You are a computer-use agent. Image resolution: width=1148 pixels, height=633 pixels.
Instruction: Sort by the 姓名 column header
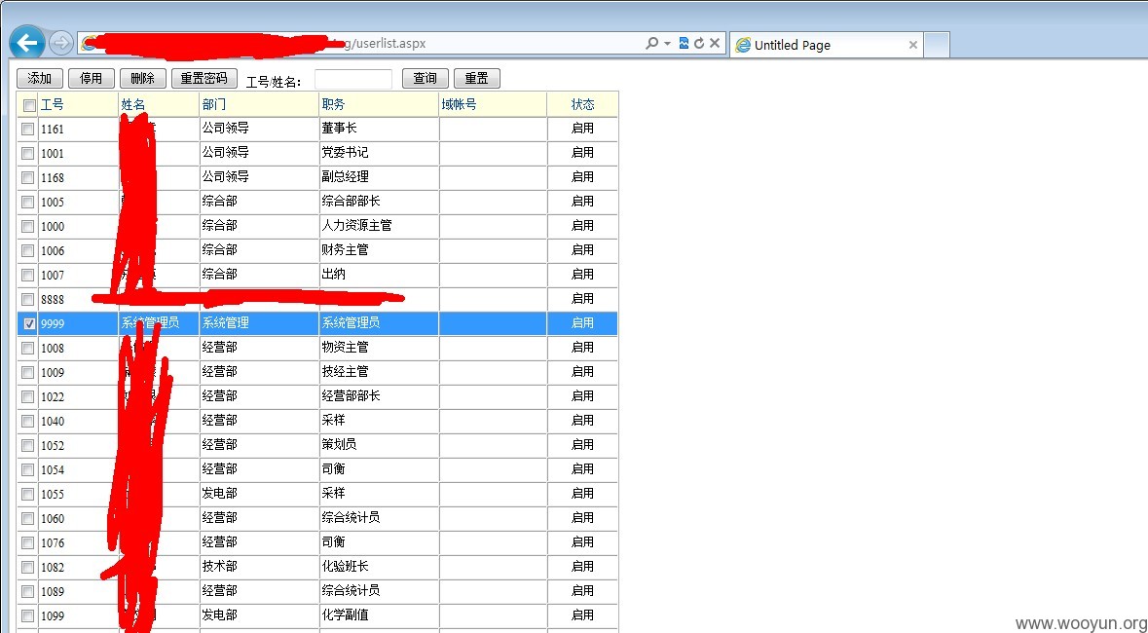coord(132,105)
